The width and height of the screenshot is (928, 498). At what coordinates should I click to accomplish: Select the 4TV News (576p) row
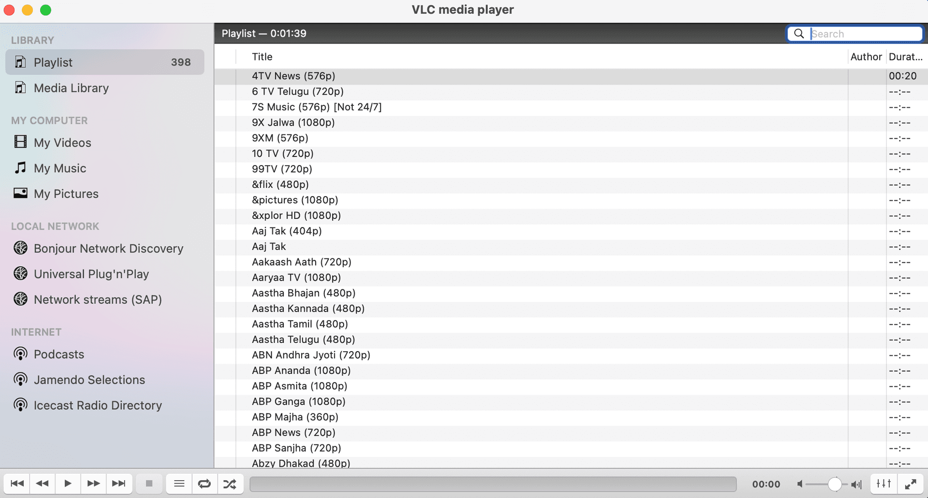coord(571,76)
